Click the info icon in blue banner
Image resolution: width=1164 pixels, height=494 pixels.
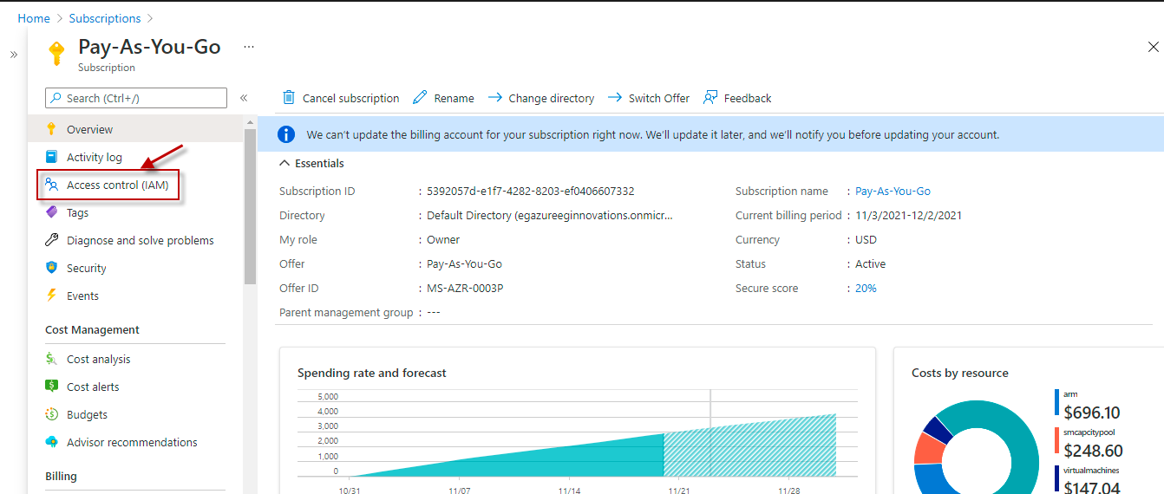[286, 135]
